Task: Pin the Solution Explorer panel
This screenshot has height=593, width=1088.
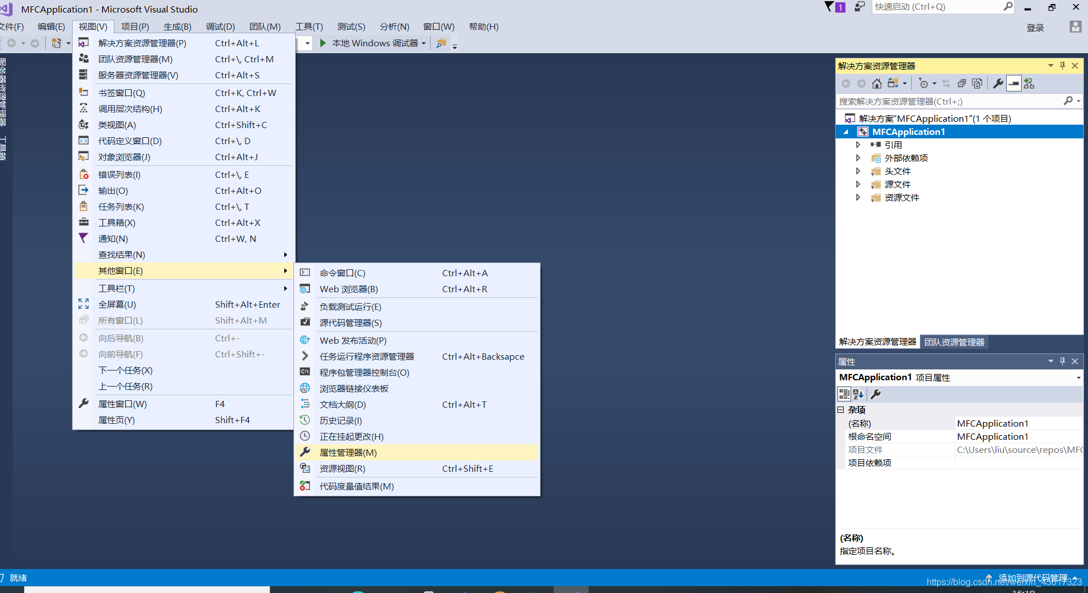Action: [x=1063, y=66]
